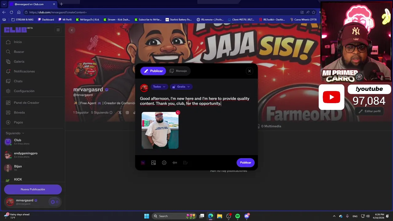Click Nueva Publicación button

tap(33, 189)
